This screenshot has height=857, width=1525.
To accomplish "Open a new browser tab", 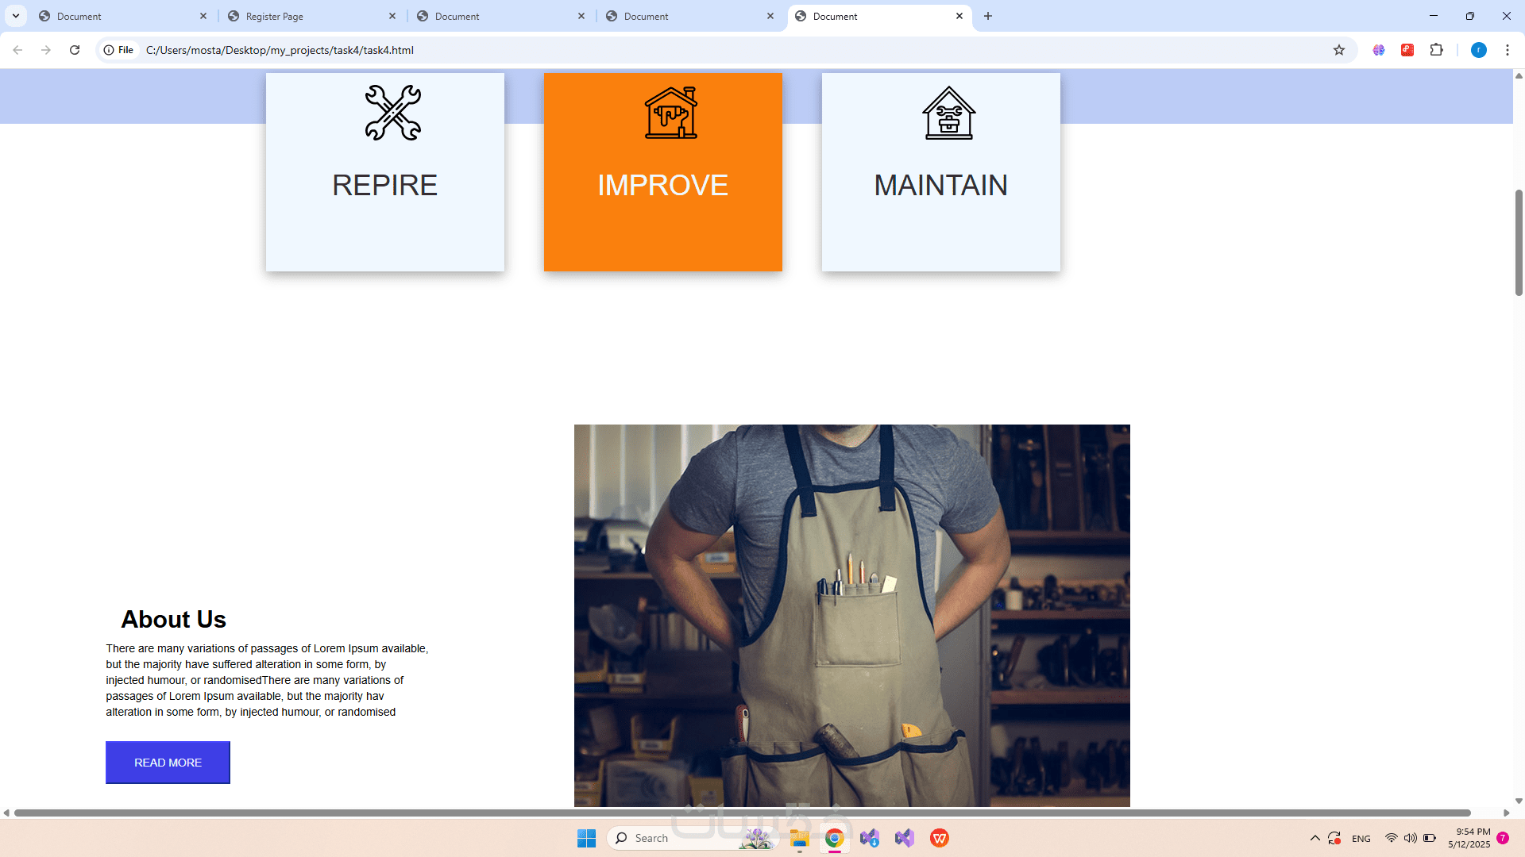I will coord(988,16).
